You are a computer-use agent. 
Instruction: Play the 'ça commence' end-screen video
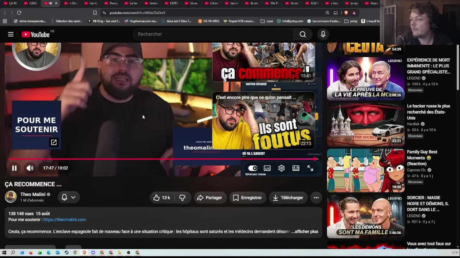(263, 62)
